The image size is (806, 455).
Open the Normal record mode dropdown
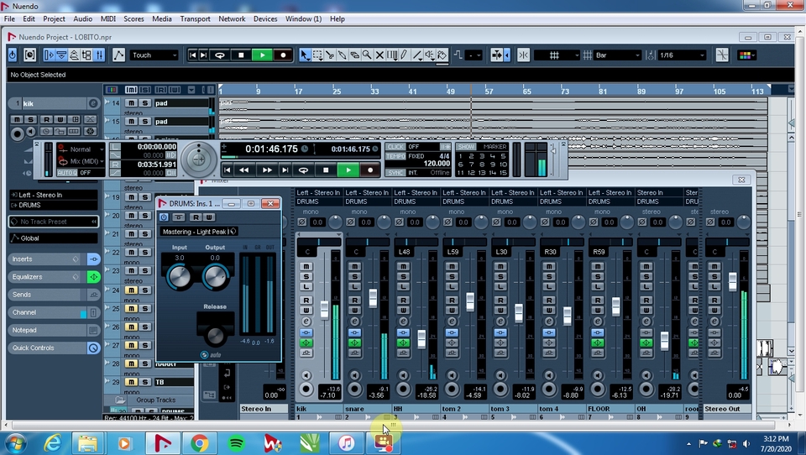(x=81, y=149)
